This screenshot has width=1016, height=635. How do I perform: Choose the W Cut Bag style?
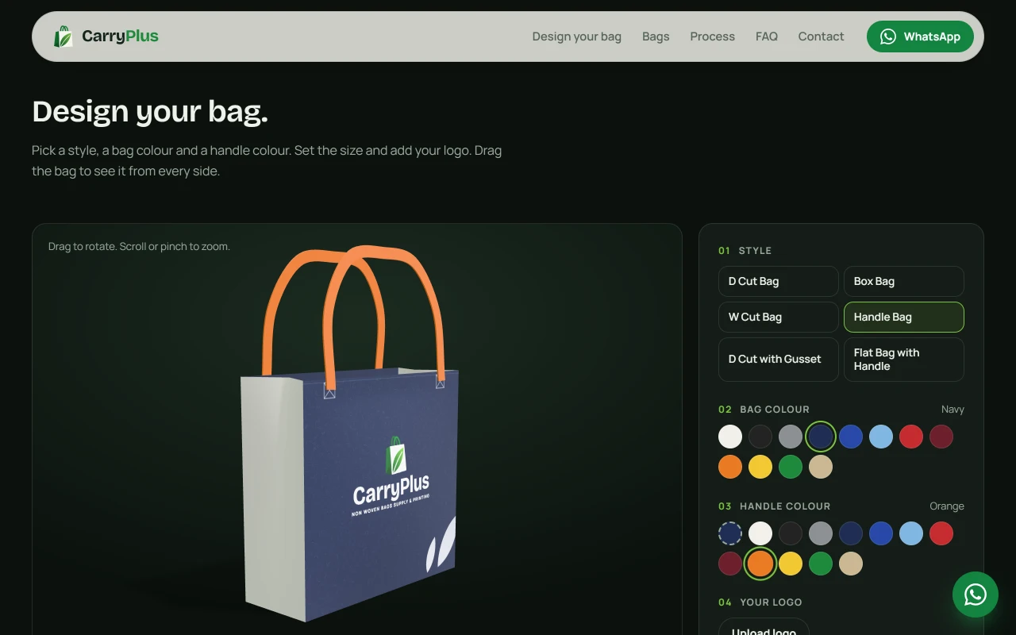click(779, 317)
